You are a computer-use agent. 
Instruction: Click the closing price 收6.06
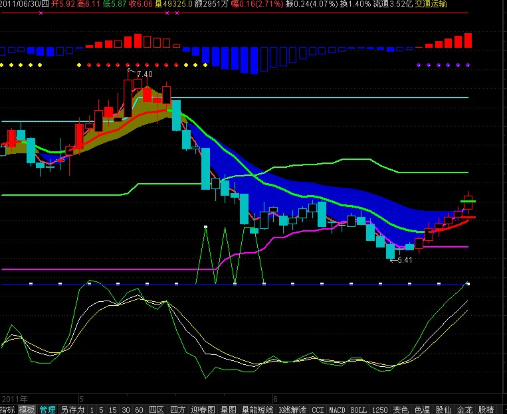pyautogui.click(x=140, y=4)
